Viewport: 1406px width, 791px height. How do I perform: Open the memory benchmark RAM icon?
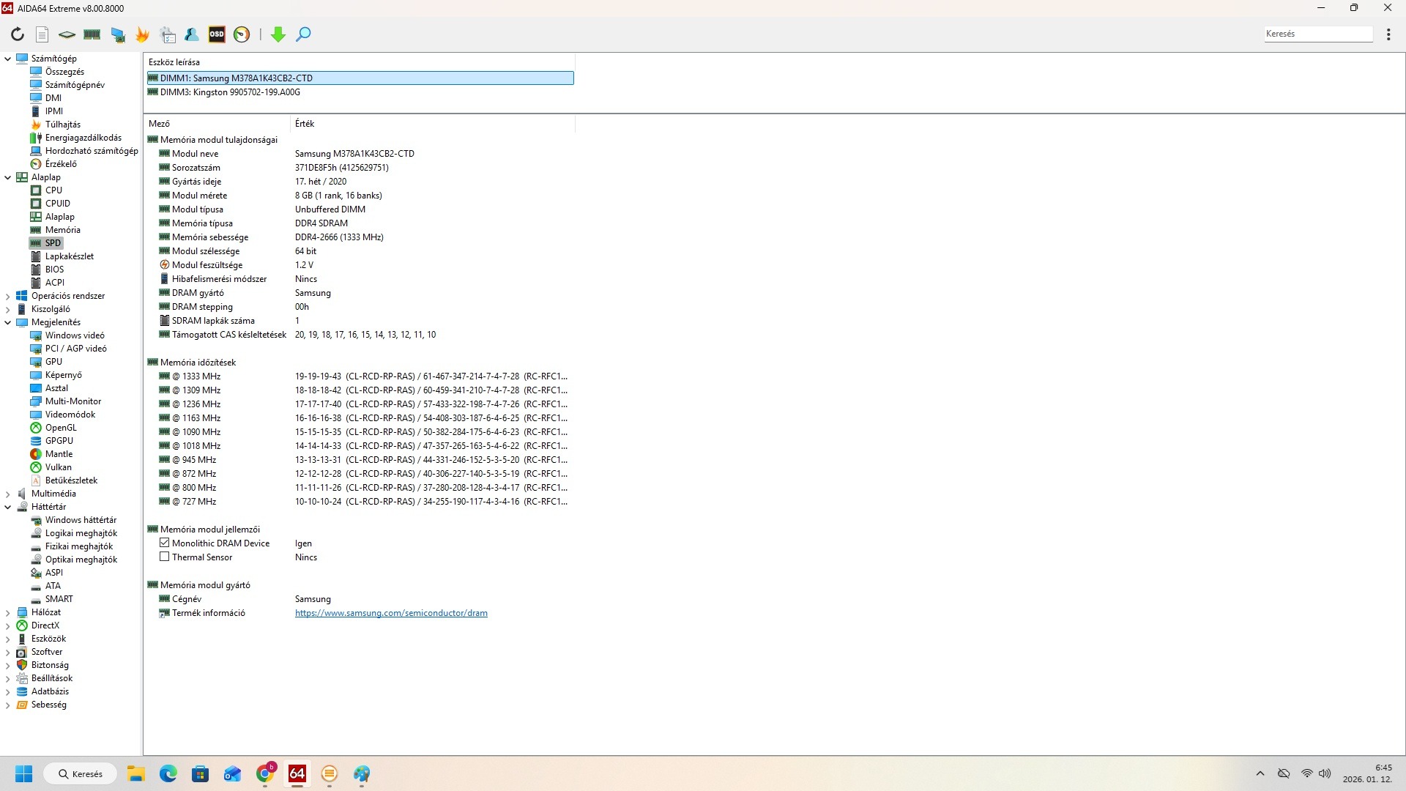click(92, 34)
